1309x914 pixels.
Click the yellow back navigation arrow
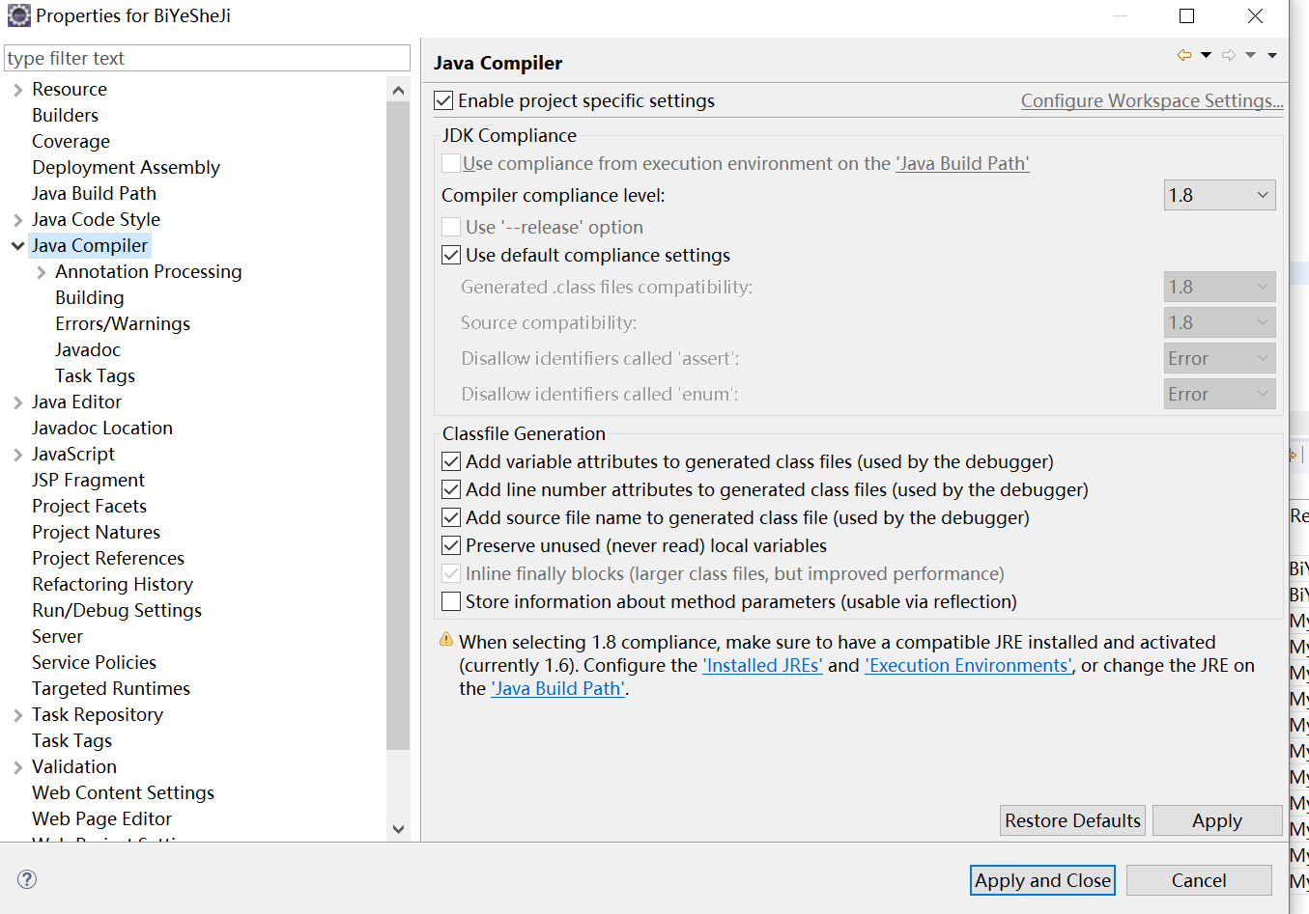click(1183, 55)
